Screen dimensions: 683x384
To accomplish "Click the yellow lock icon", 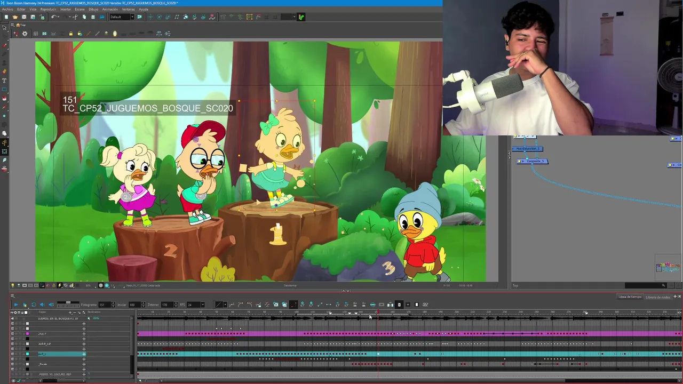I will [70, 34].
